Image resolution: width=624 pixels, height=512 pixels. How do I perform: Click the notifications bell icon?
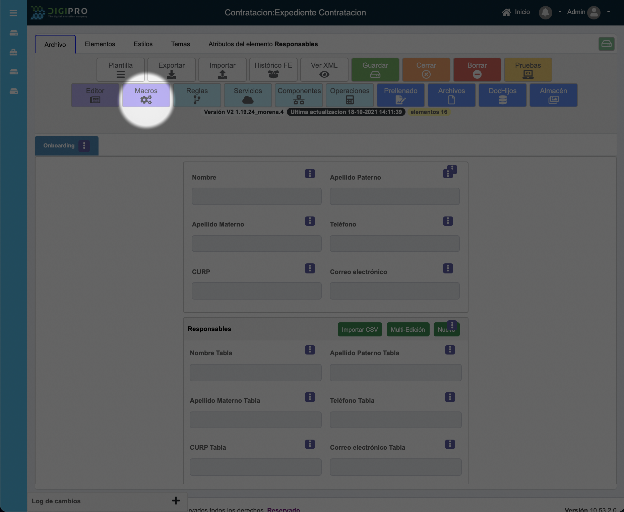click(x=545, y=12)
